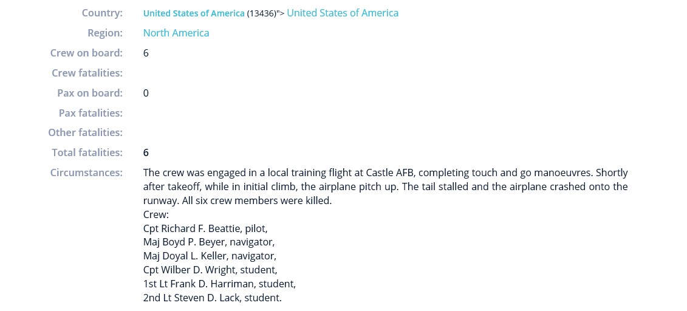Click the line naming Cpt Richard F. Beattie
The image size is (687, 311).
click(205, 228)
